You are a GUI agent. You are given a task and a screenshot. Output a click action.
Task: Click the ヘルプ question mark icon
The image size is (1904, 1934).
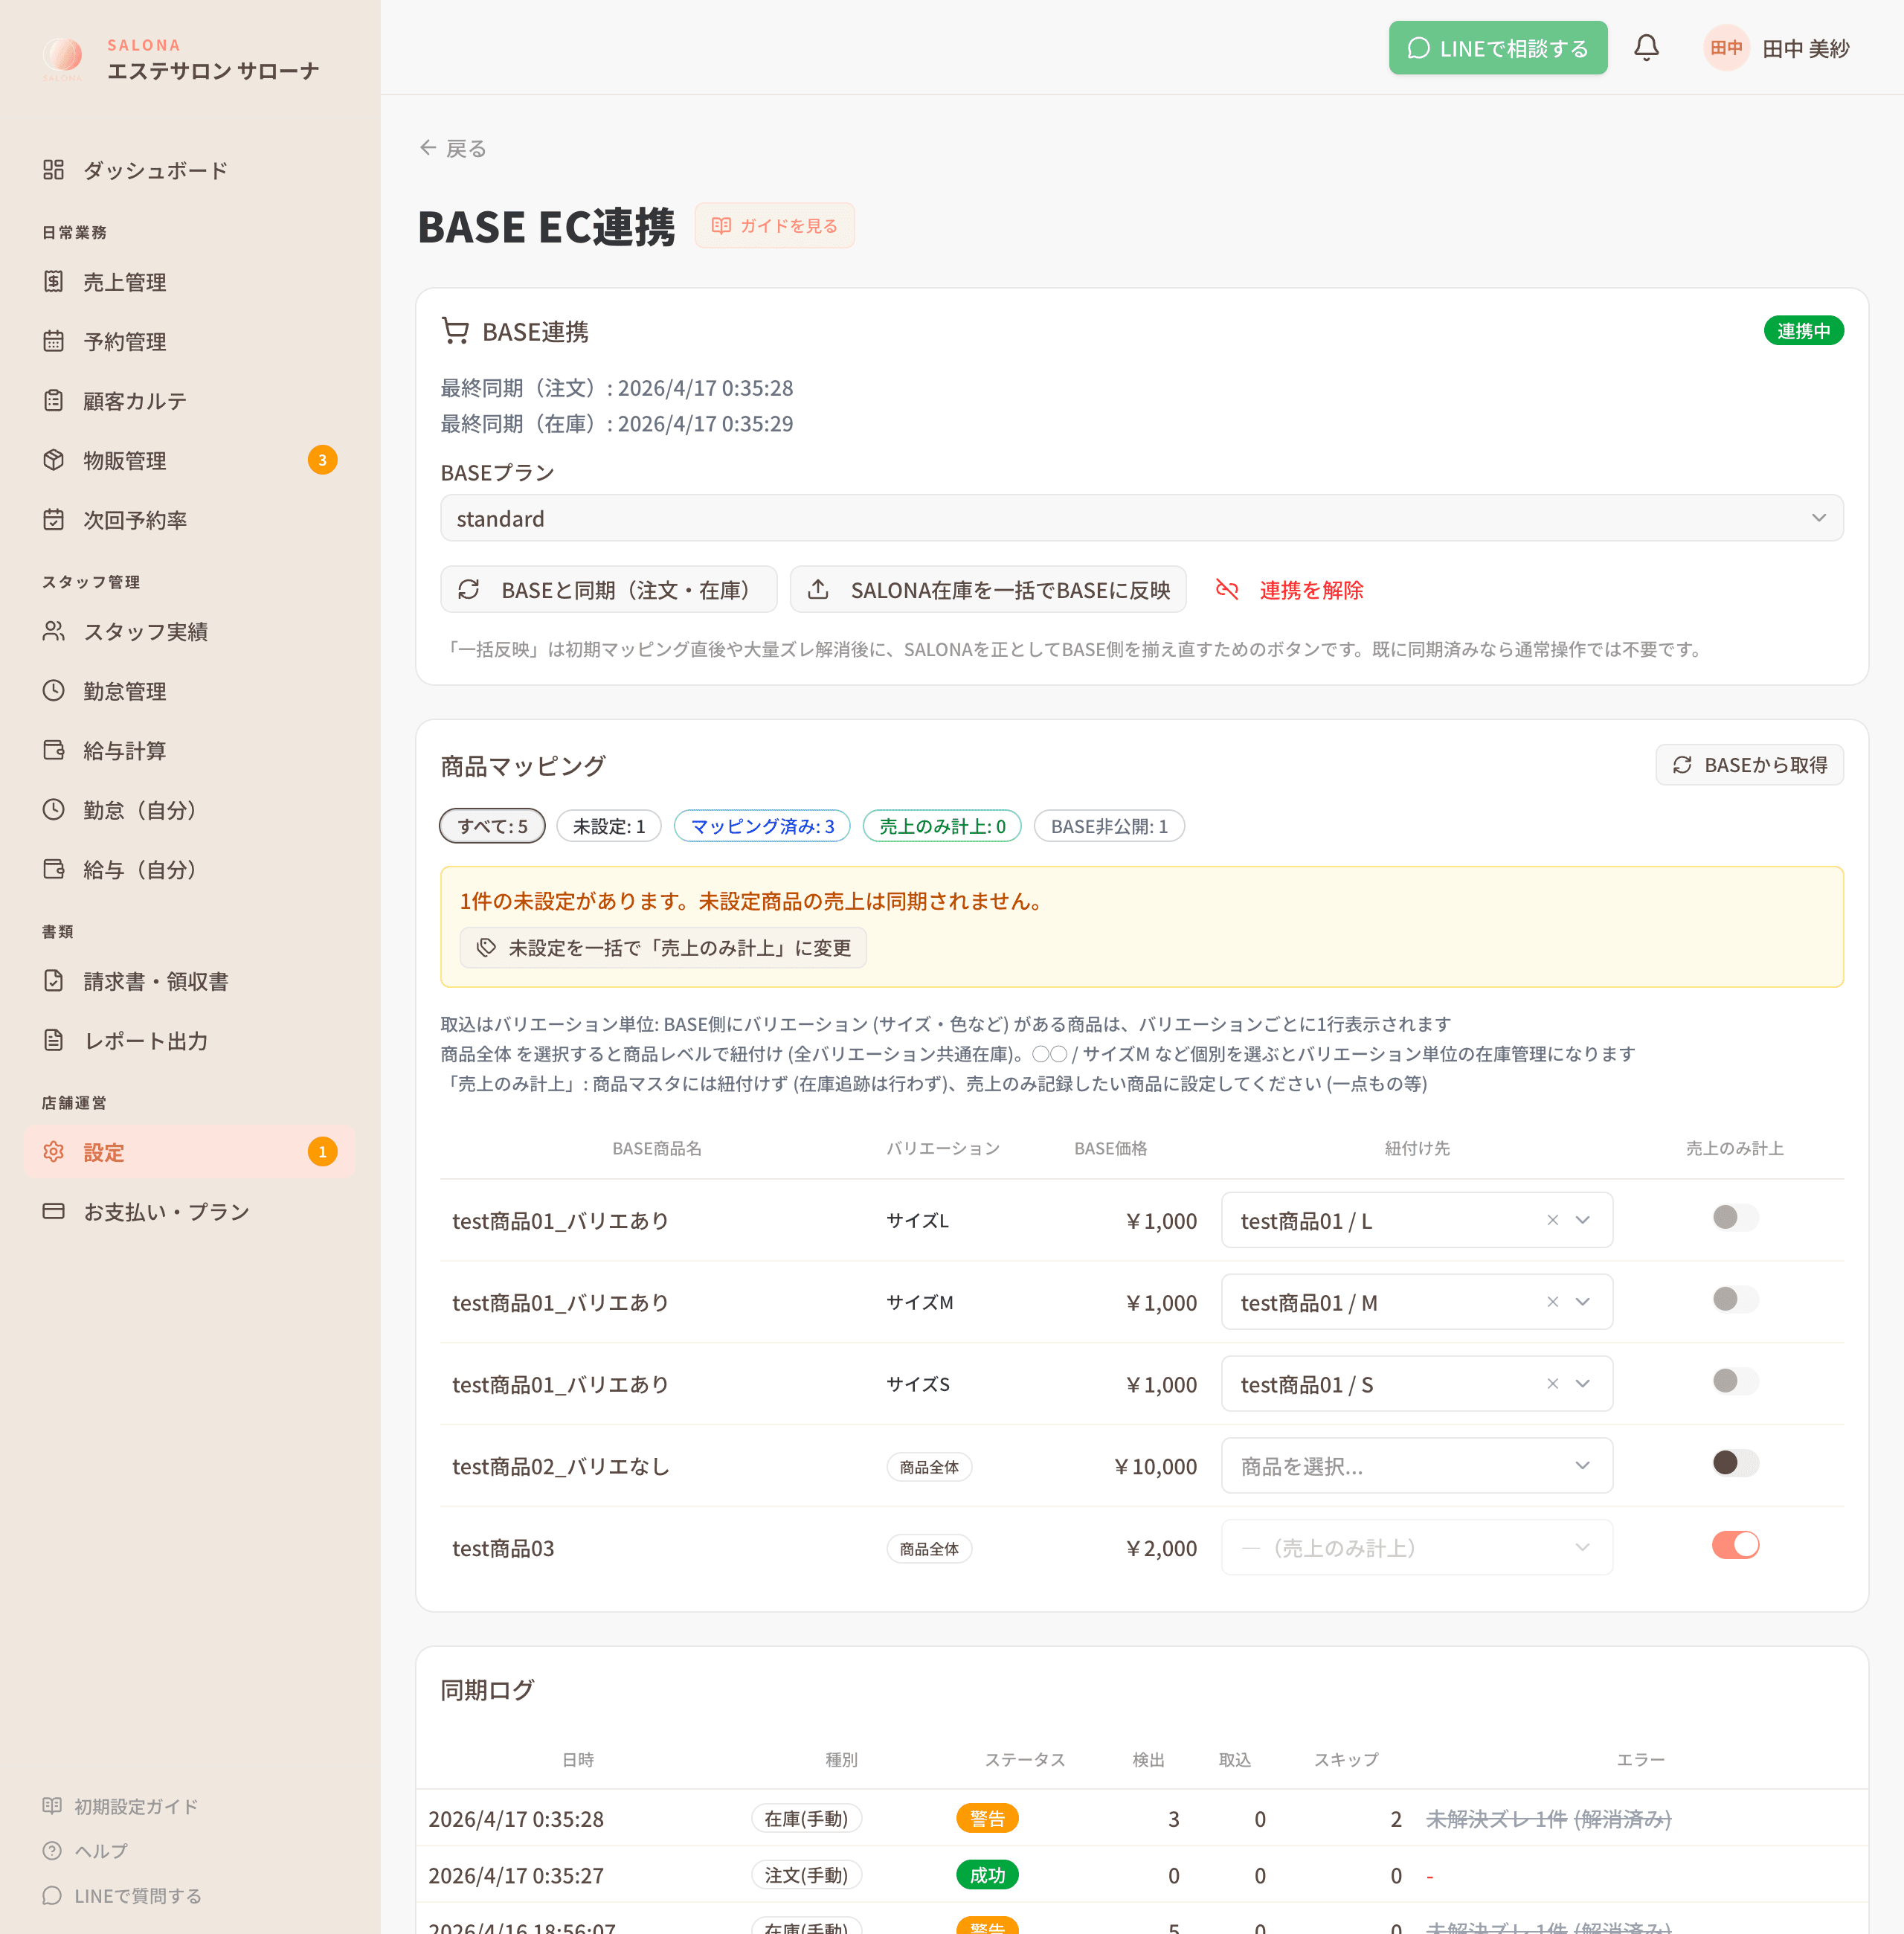[x=52, y=1851]
